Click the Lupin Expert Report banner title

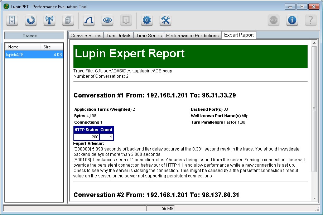(x=130, y=54)
